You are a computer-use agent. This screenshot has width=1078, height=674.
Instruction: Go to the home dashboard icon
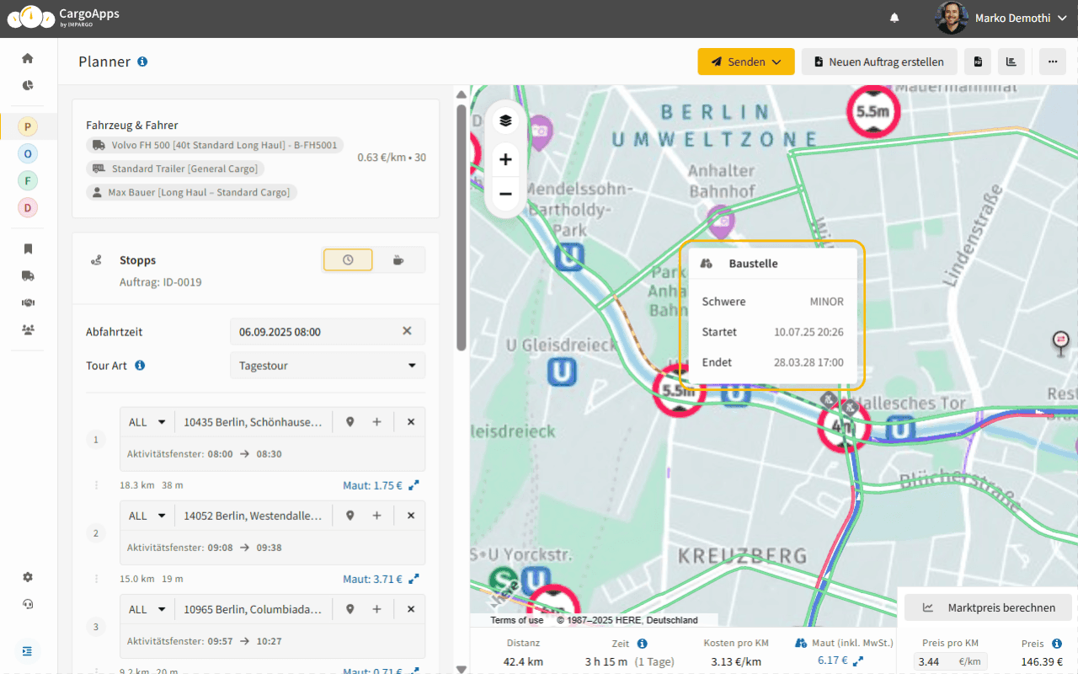click(28, 58)
